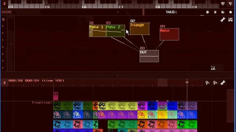Click the timeline vertical scrollbar
236x132 pixels.
(x=230, y=106)
